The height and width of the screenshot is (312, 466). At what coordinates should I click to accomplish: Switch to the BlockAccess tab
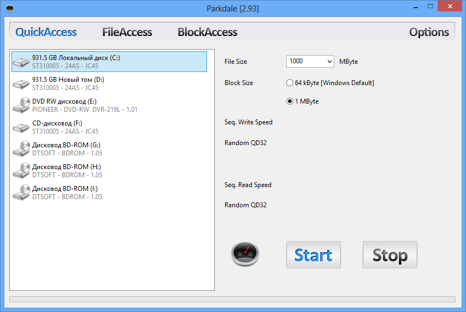[x=208, y=32]
